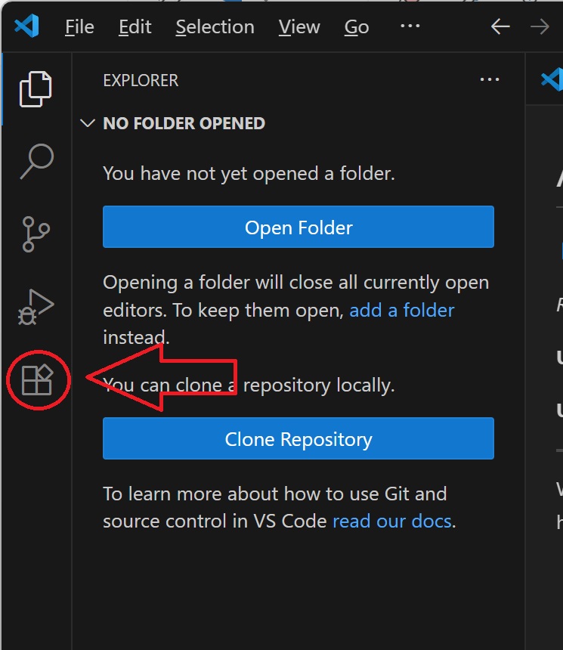
Task: Open the Explorer view in activity bar
Action: [x=36, y=89]
